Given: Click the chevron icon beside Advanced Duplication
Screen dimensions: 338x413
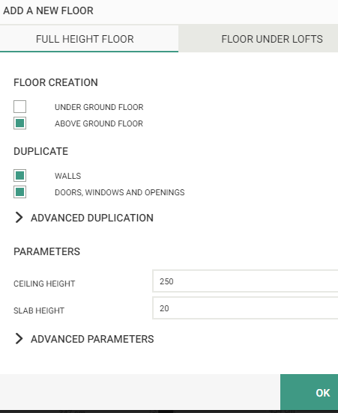Looking at the screenshot, I should click(19, 218).
